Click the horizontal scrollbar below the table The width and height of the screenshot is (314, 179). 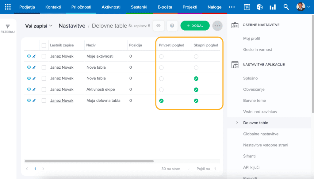[x=89, y=161]
